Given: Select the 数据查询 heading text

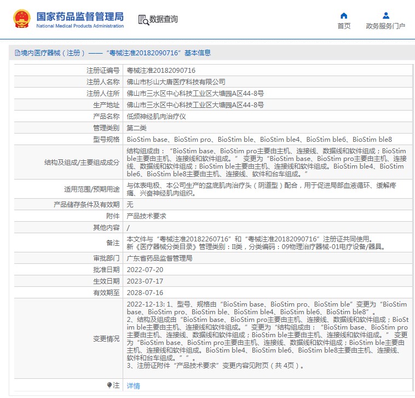Looking at the screenshot, I should pos(164,20).
